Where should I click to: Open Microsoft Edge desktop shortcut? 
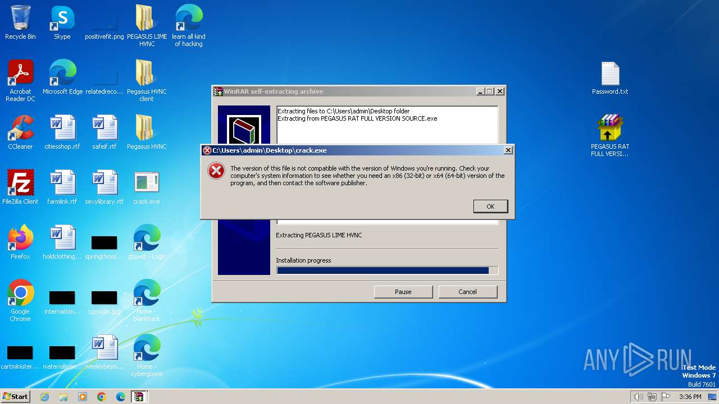pyautogui.click(x=62, y=77)
